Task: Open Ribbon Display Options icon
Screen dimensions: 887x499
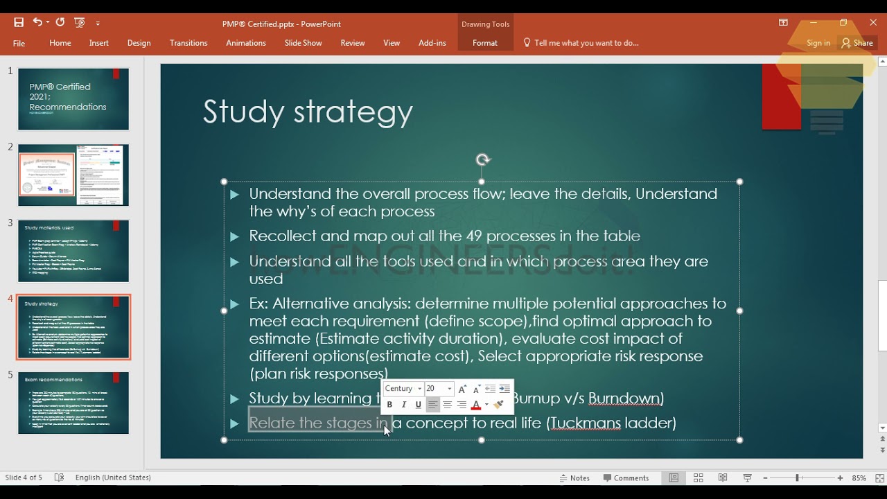Action: click(x=783, y=23)
